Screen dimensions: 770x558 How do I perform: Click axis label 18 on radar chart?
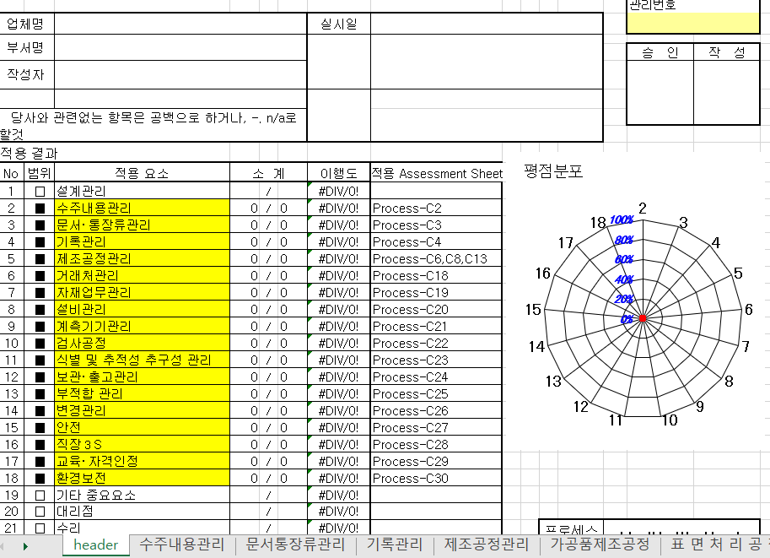coord(598,223)
